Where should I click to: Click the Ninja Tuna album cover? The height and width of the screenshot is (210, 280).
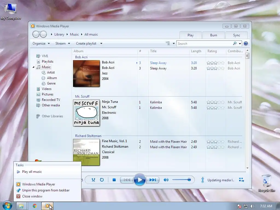pos(86,113)
